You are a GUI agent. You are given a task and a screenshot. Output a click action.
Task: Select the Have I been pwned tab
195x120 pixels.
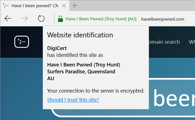point(35,6)
